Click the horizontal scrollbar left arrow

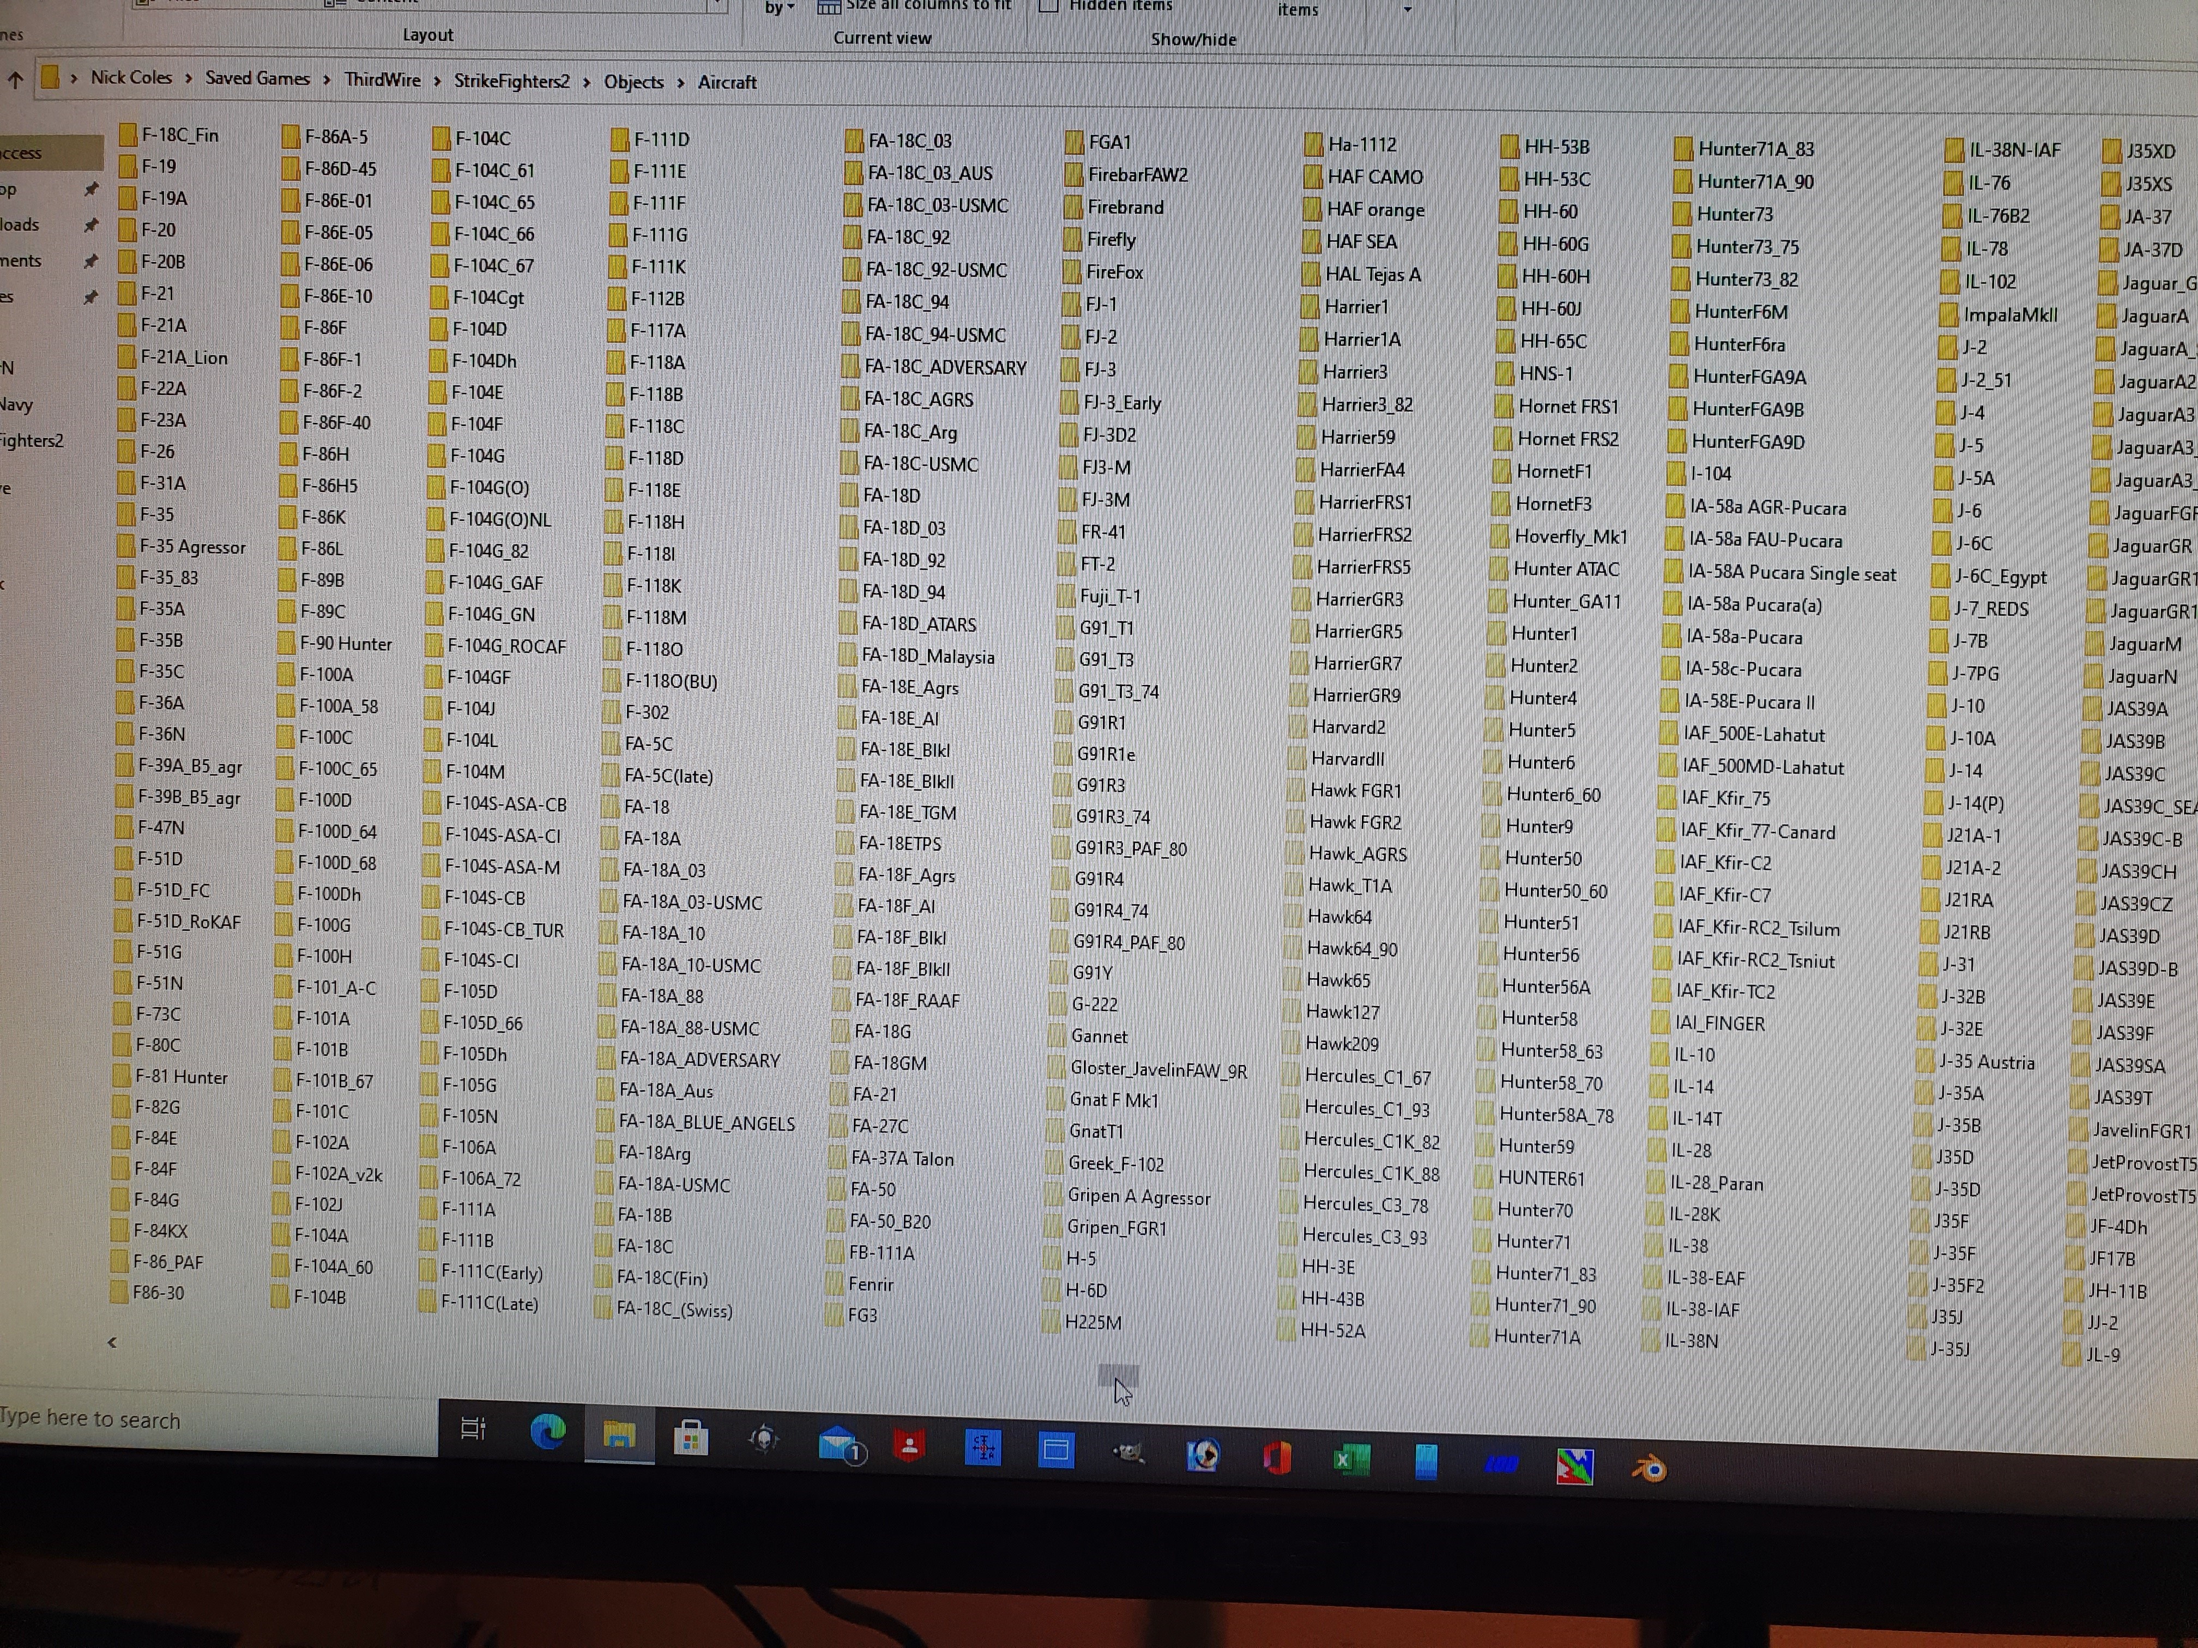(x=112, y=1342)
